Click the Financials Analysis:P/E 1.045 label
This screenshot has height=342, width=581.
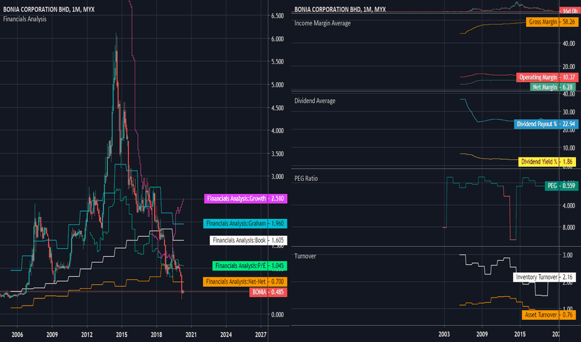(250, 266)
